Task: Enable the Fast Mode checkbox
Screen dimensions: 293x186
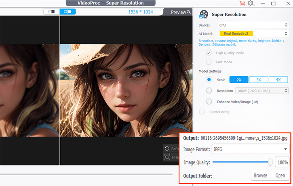Action: pyautogui.click(x=209, y=62)
